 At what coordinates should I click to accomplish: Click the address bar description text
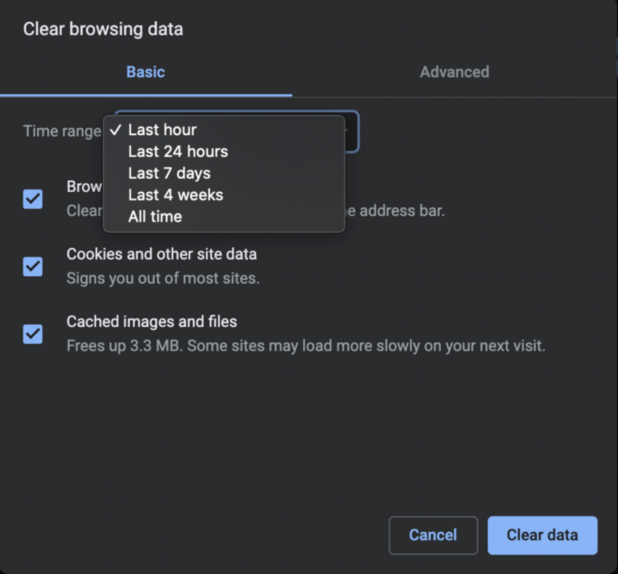click(396, 211)
